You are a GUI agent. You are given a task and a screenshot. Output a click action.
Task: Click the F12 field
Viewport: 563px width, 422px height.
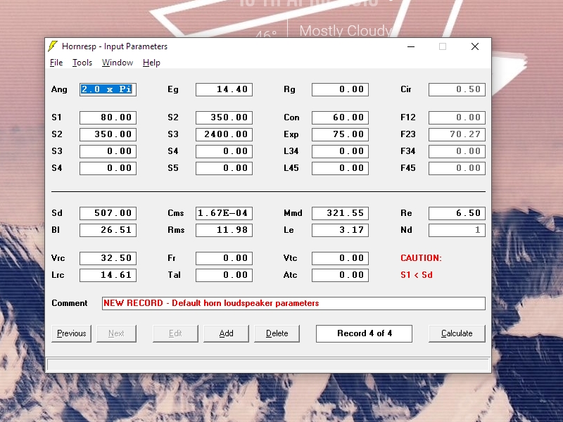[x=457, y=117]
